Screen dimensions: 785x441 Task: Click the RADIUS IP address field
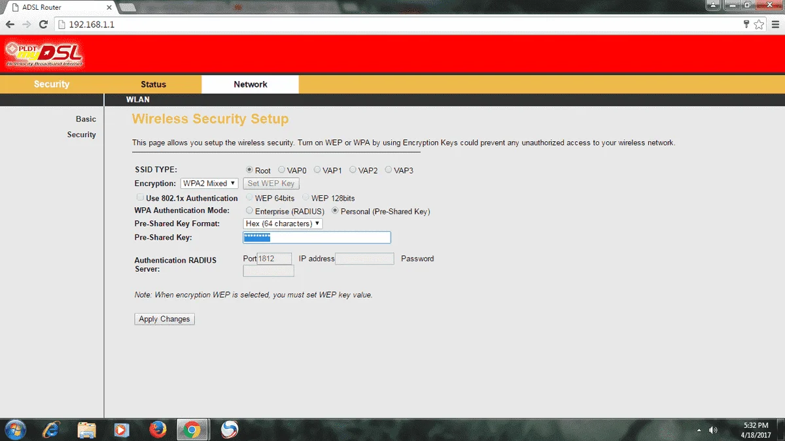click(x=364, y=259)
